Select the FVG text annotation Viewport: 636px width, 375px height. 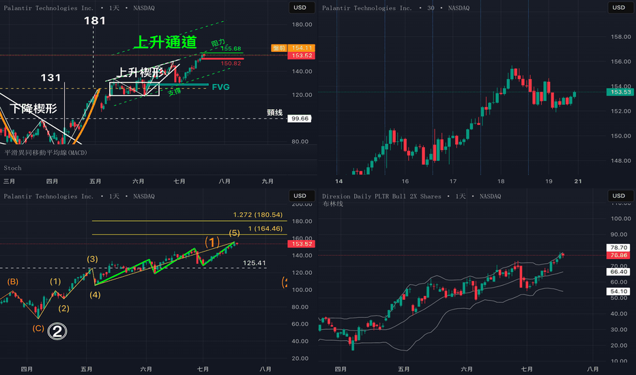220,87
